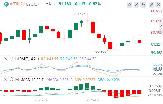Open MACD settings hexagon icon
The height and width of the screenshot is (104, 163).
12,79
